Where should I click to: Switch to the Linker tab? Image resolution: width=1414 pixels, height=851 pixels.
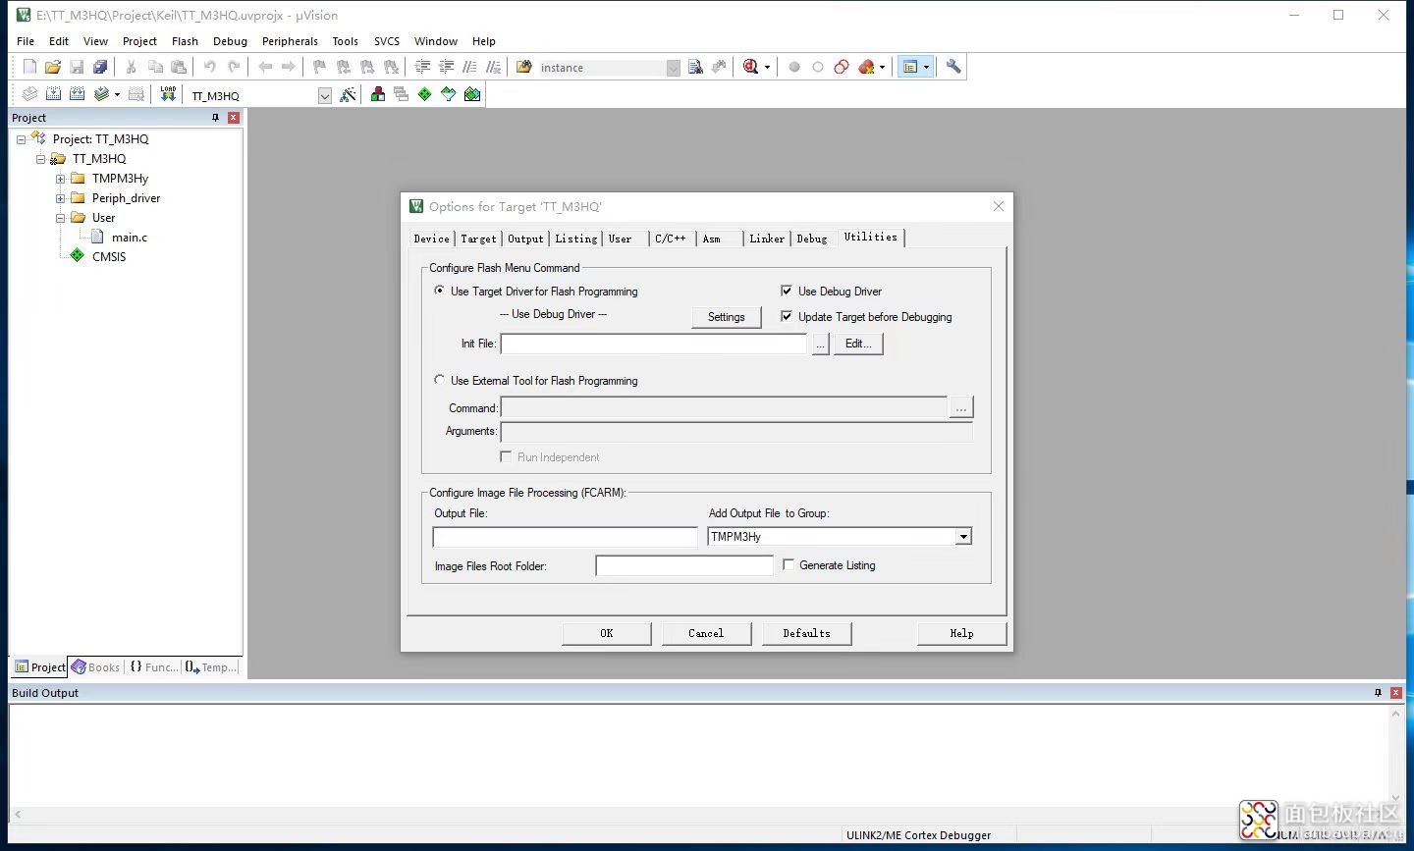coord(767,239)
